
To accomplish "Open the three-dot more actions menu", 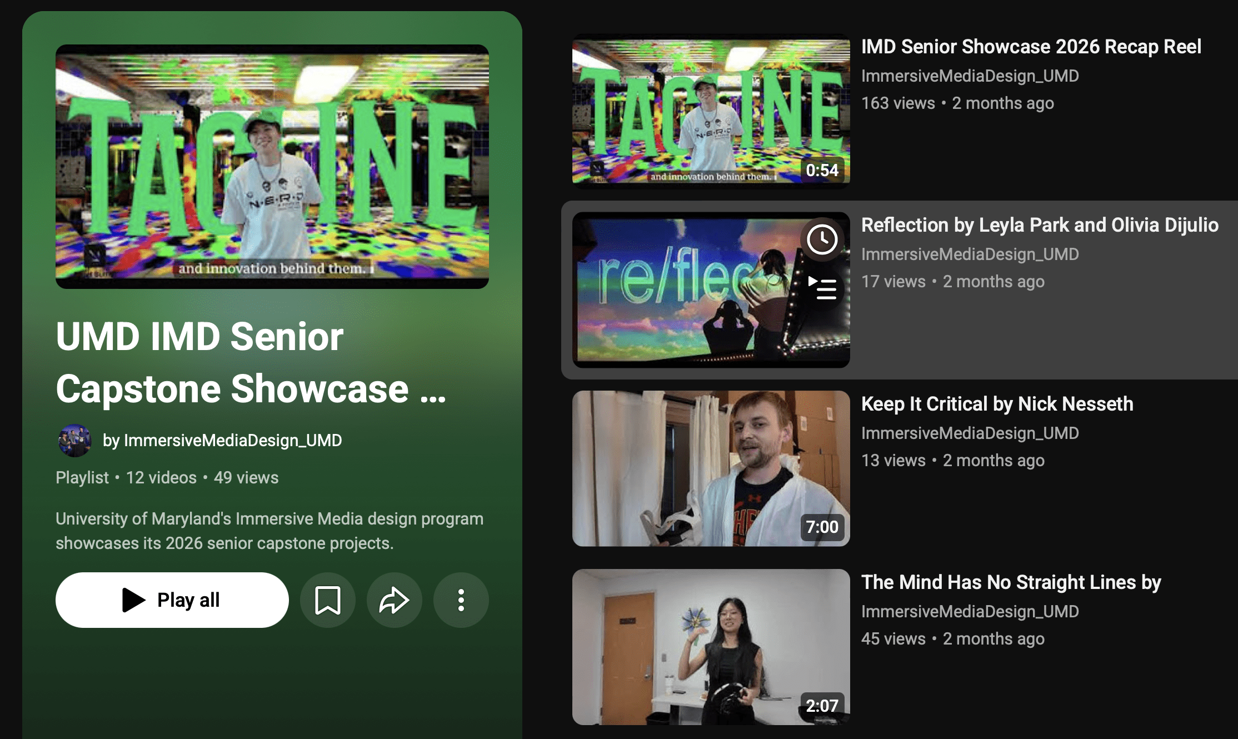I will click(461, 600).
